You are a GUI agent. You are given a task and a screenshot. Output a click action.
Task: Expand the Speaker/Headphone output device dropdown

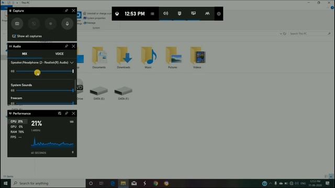72,63
